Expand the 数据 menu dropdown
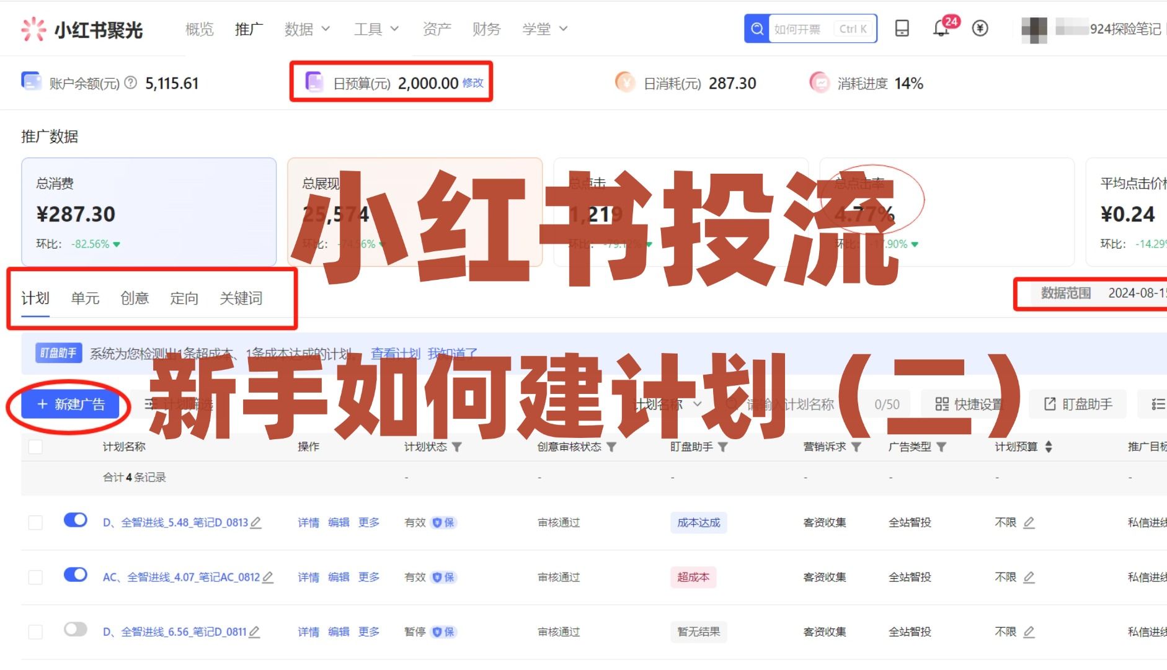1167x670 pixels. pos(308,29)
